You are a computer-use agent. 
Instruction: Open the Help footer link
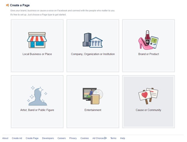[x=123, y=138]
